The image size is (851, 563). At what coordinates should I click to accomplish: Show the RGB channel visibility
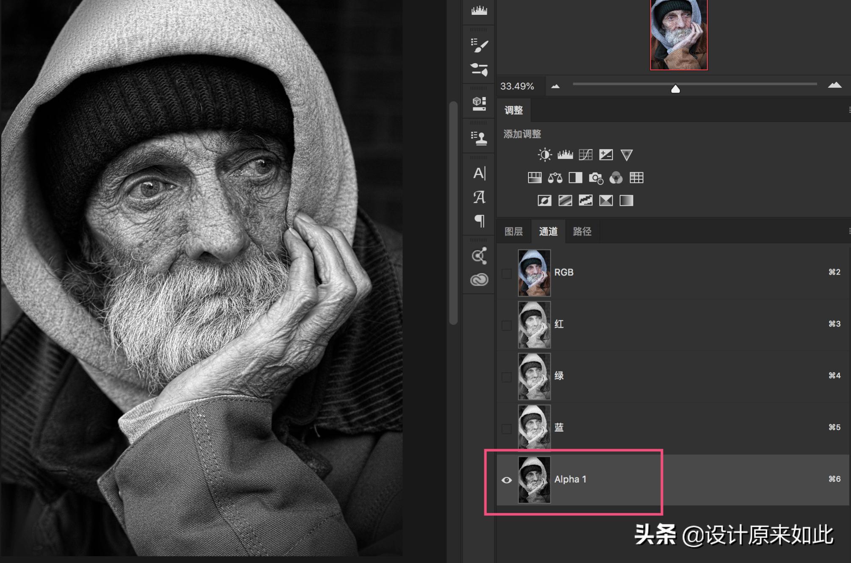[x=505, y=273]
